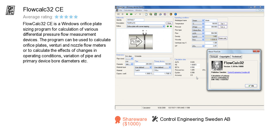The width and height of the screenshot is (270, 134).
Task: Open the DP unit kPa dropdown
Action: tap(203, 46)
